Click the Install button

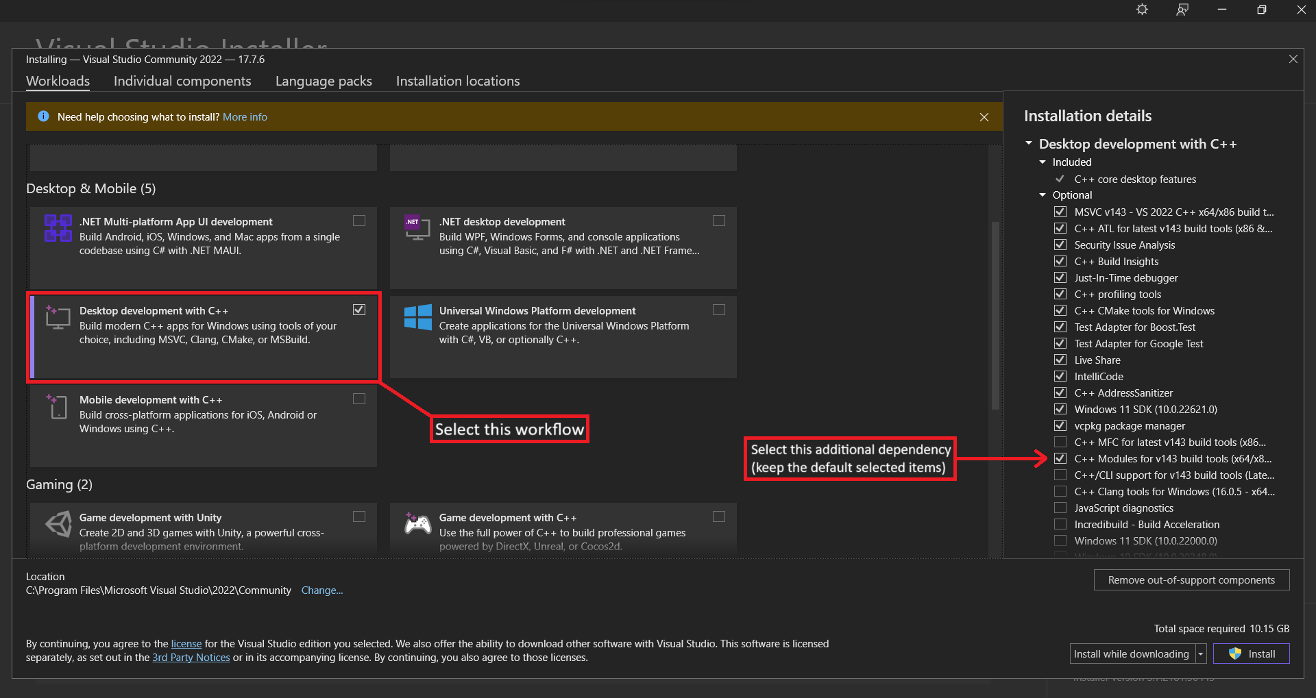pyautogui.click(x=1252, y=653)
